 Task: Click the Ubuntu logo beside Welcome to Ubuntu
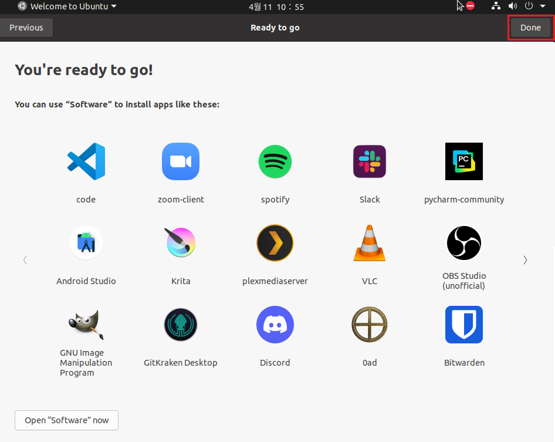(22, 6)
